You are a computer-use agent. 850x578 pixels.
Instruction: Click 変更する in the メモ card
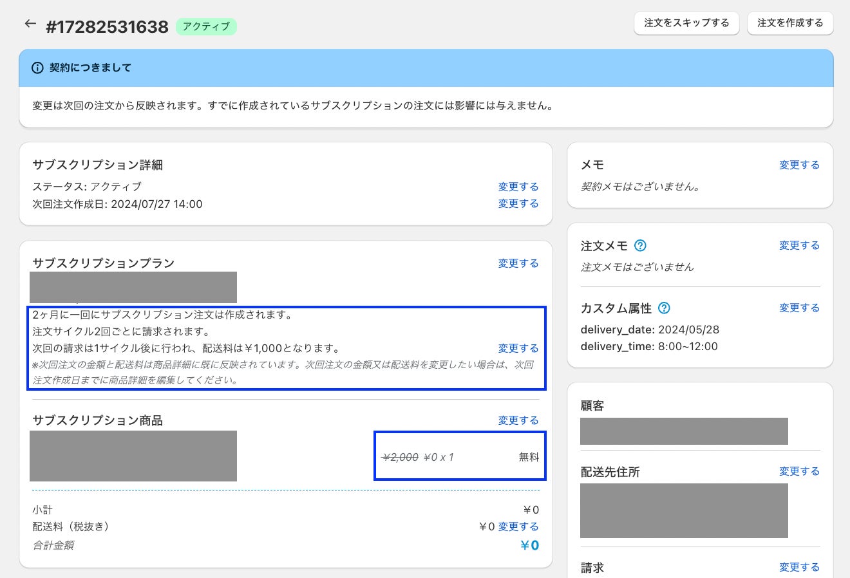[799, 165]
